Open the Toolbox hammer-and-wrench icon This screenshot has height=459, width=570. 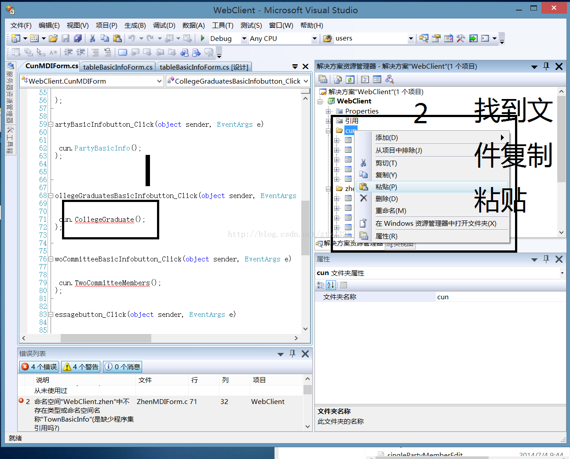460,38
